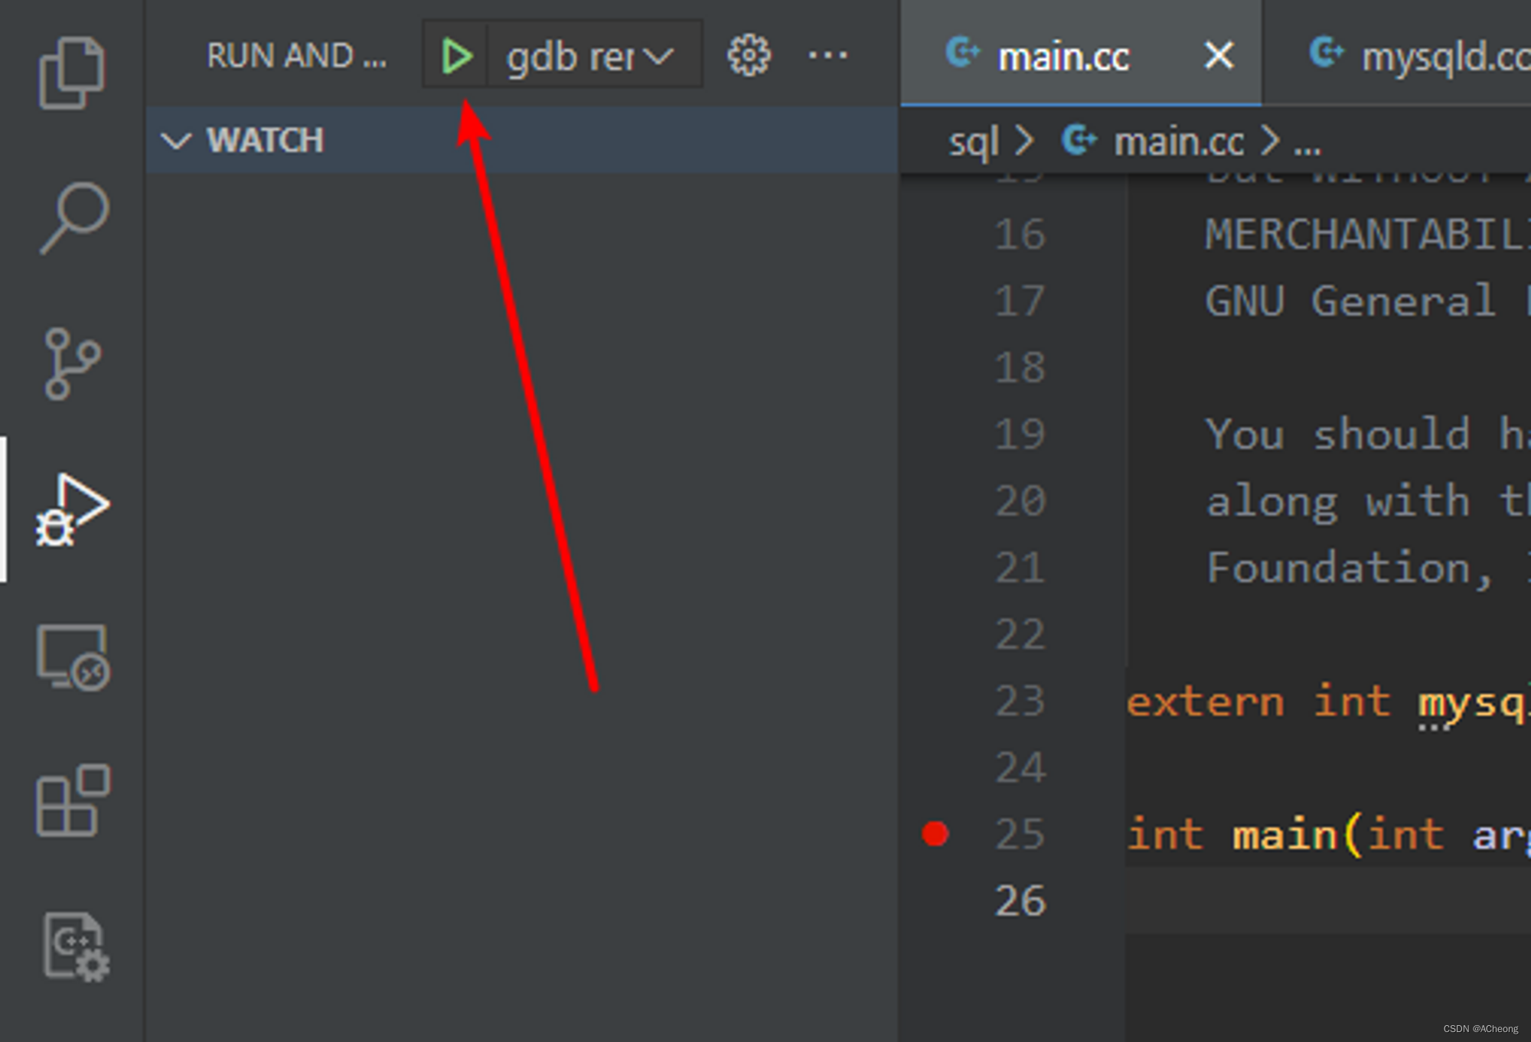Open the Extensions view
Image resolution: width=1531 pixels, height=1042 pixels.
(x=73, y=799)
